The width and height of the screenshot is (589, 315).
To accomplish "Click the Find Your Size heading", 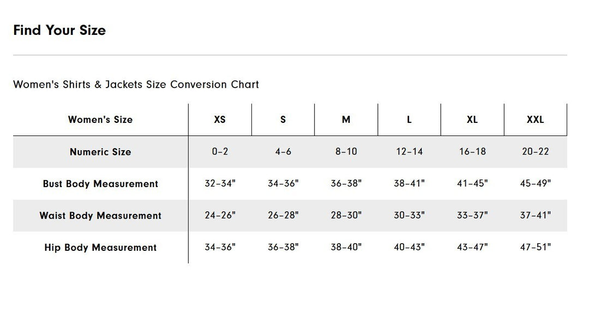I will (59, 30).
